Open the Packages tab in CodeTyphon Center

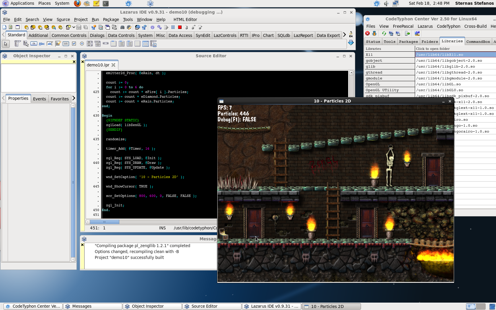408,42
